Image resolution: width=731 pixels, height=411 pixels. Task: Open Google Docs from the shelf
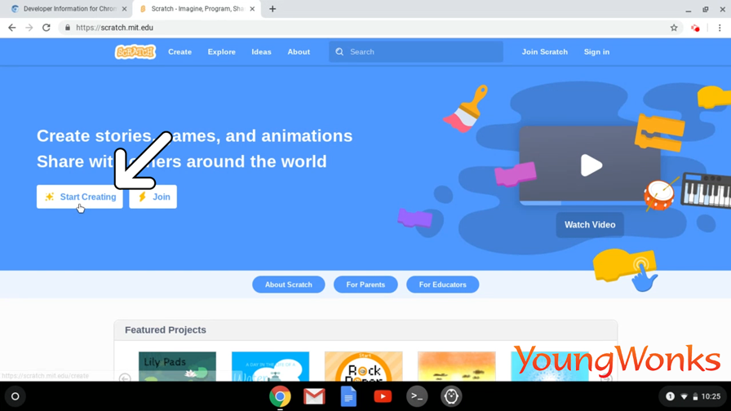point(348,396)
